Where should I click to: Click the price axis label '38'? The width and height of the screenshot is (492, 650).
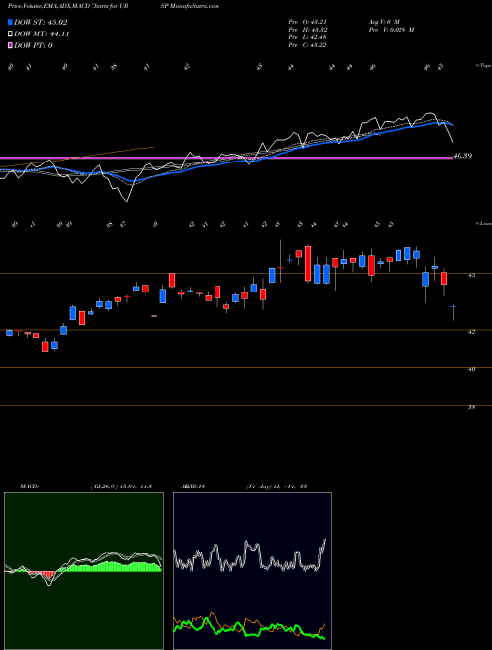pyautogui.click(x=472, y=407)
